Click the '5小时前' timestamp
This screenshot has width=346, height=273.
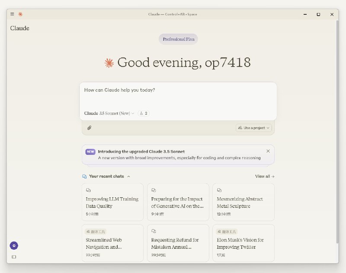pyautogui.click(x=92, y=214)
